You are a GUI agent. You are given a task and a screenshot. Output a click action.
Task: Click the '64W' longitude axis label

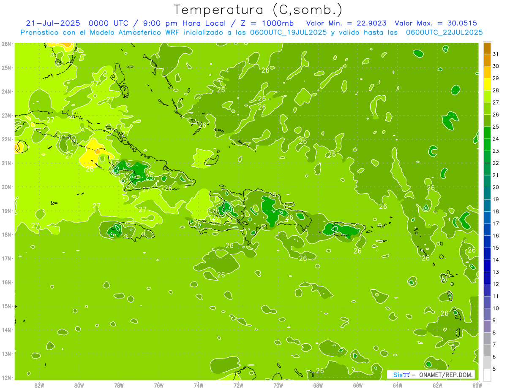tap(398, 385)
